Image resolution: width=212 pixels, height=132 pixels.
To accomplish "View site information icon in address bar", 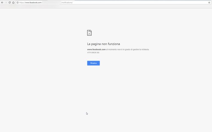I will [x=18, y=2].
